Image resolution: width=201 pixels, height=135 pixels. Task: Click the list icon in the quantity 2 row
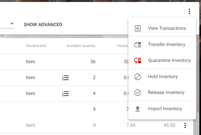coord(65,78)
